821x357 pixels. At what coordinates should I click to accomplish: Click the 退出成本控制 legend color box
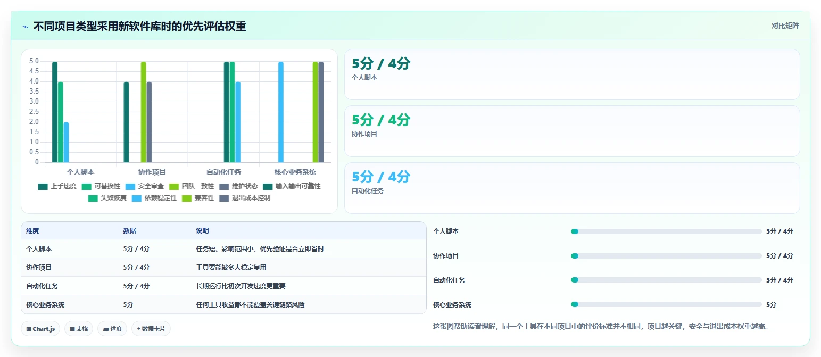[224, 198]
